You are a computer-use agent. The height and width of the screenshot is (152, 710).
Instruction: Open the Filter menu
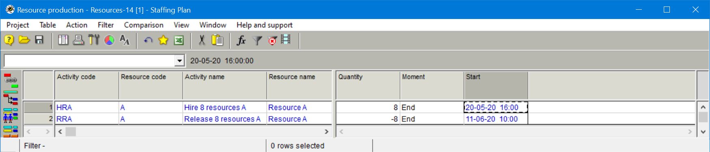[x=105, y=25]
